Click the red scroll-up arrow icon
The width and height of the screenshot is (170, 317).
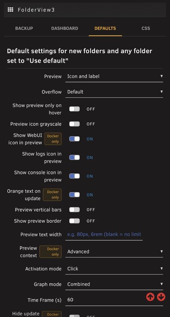(150, 297)
